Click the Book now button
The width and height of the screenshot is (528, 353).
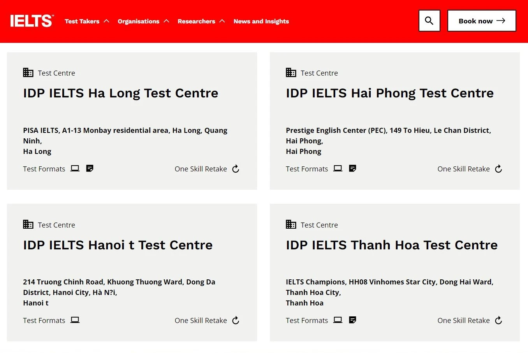coord(481,21)
